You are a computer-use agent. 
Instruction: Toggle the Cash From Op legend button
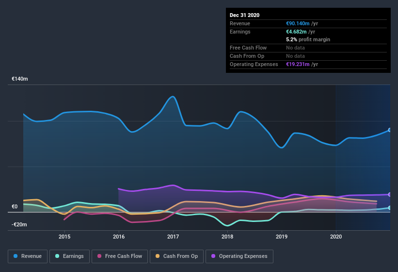(176, 256)
